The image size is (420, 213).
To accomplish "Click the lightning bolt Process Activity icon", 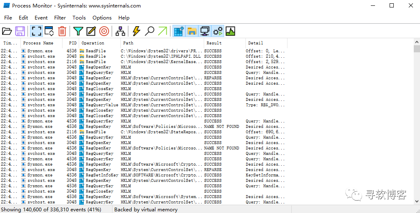I will tap(136, 31).
